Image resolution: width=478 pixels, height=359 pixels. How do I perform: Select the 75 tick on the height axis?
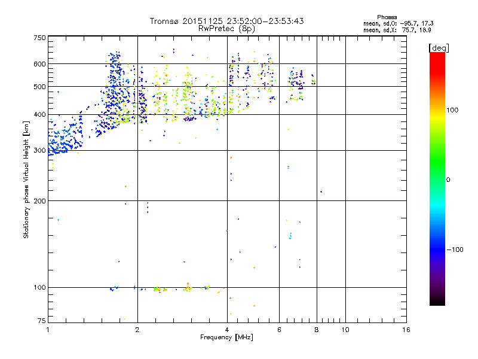41,323
